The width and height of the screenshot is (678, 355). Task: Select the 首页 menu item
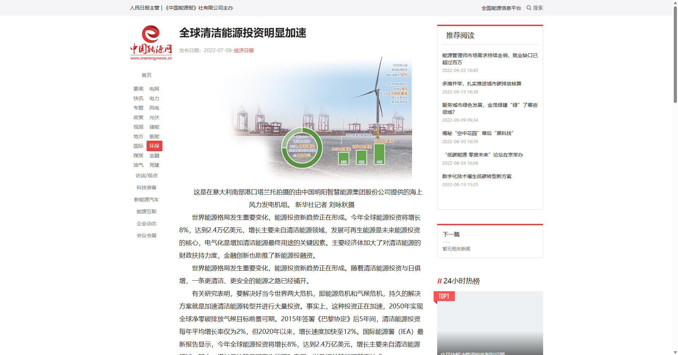click(147, 75)
